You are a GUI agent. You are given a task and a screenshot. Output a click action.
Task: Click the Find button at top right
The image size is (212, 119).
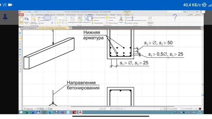point(190,15)
